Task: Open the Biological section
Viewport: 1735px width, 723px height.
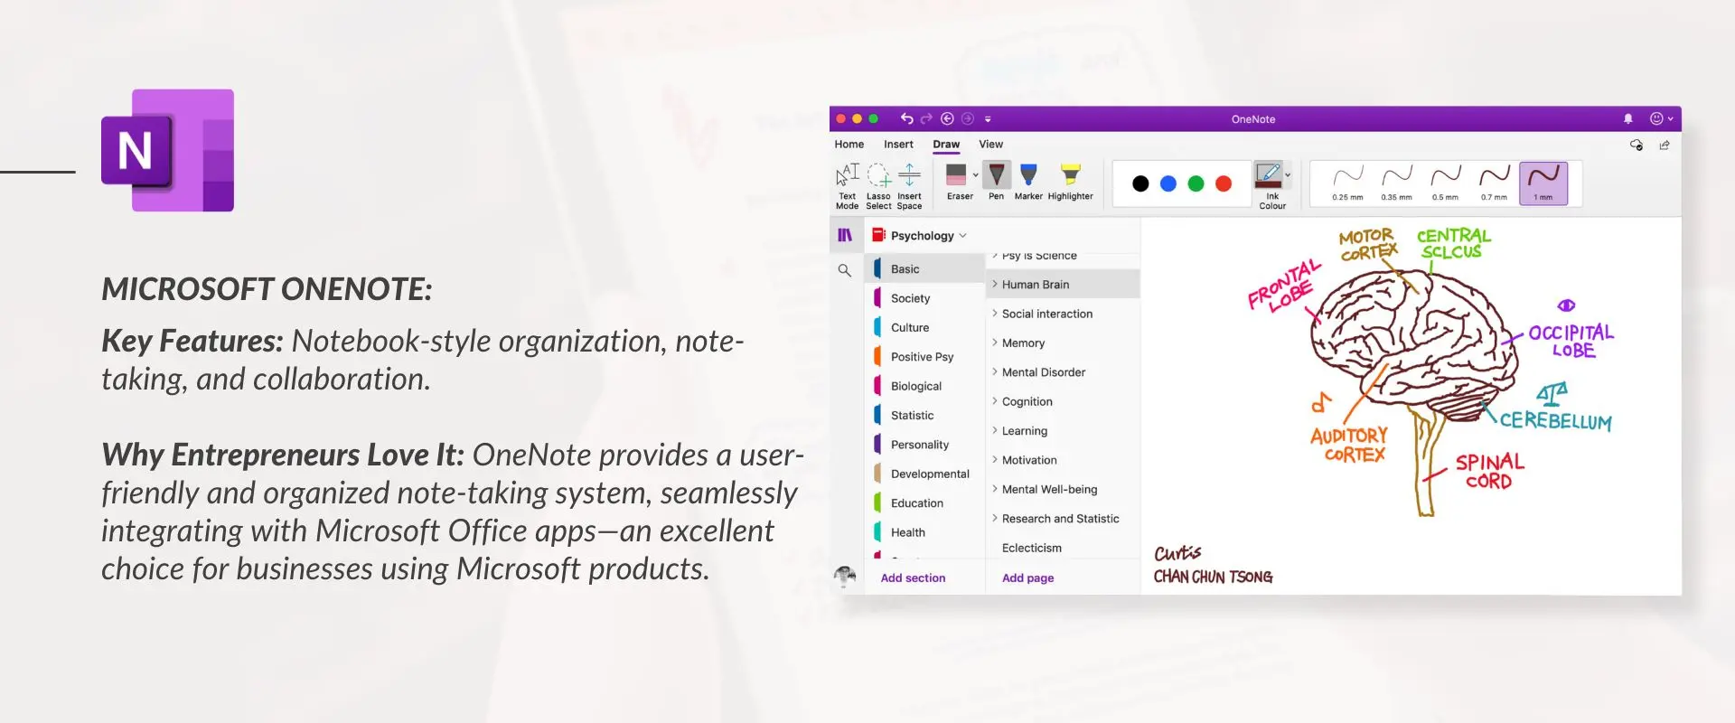Action: (x=925, y=386)
